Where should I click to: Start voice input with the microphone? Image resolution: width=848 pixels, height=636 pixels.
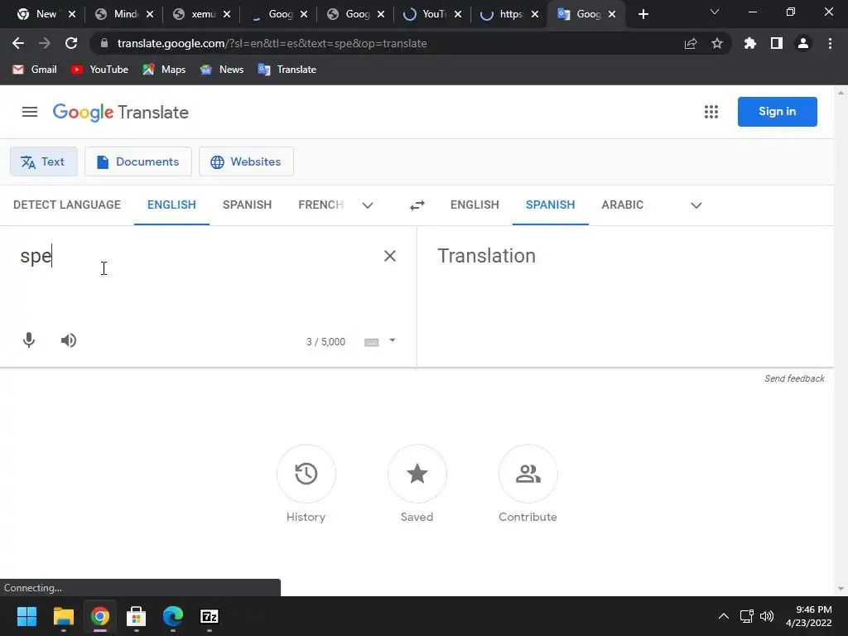pyautogui.click(x=29, y=340)
